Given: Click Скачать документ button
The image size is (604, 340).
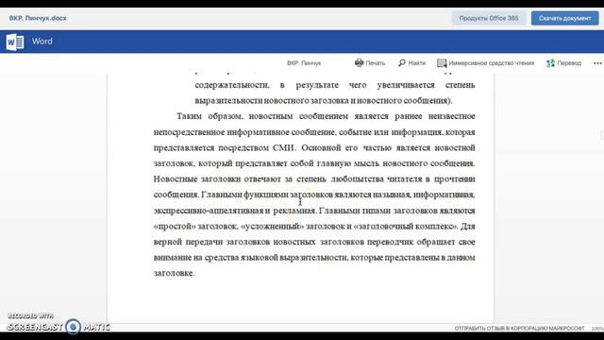Looking at the screenshot, I should point(564,18).
